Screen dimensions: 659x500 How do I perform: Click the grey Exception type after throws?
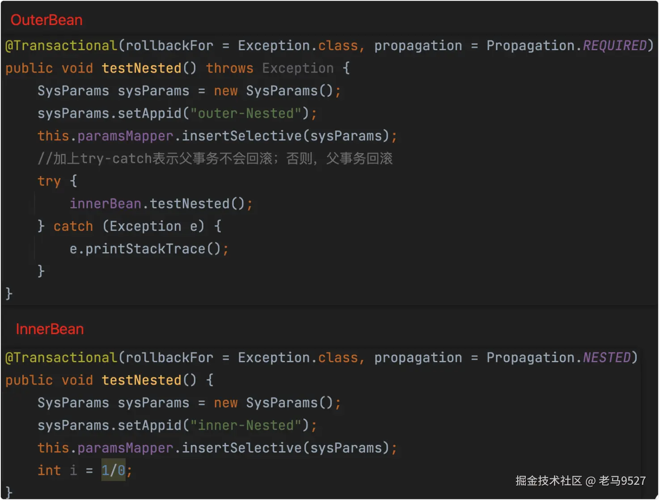pyautogui.click(x=298, y=68)
